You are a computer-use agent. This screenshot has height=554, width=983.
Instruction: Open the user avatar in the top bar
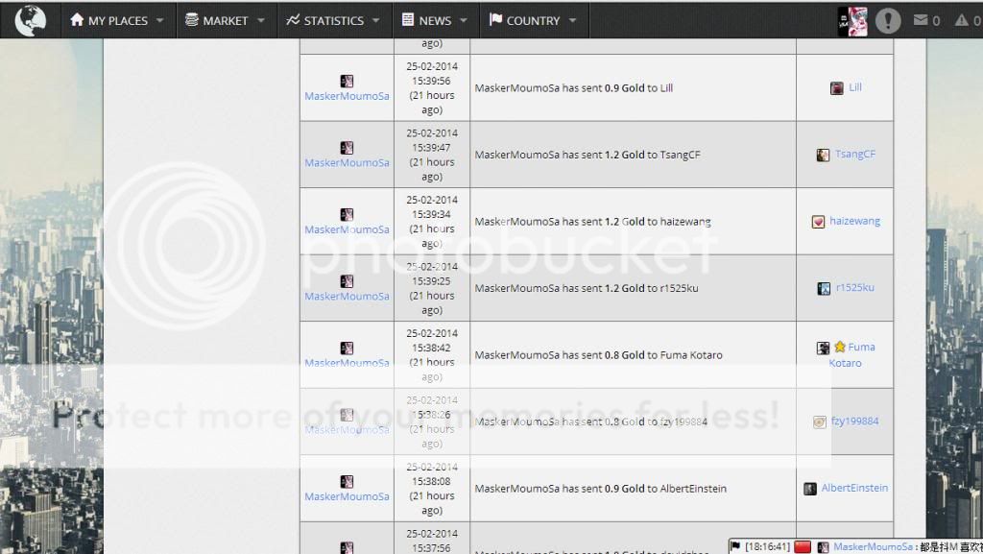point(852,20)
